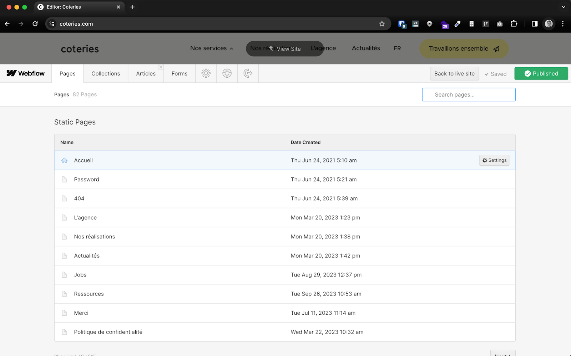Click the Ressources page file icon
Viewport: 571px width, 356px height.
point(64,294)
